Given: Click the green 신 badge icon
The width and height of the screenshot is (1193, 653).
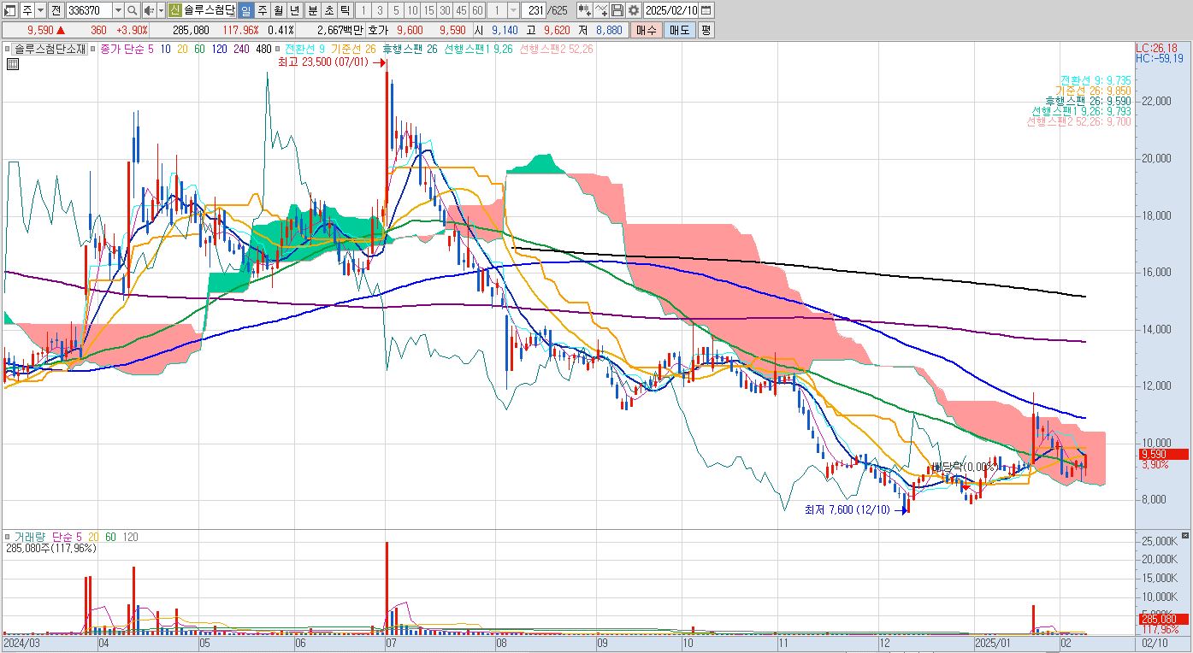Looking at the screenshot, I should [174, 10].
